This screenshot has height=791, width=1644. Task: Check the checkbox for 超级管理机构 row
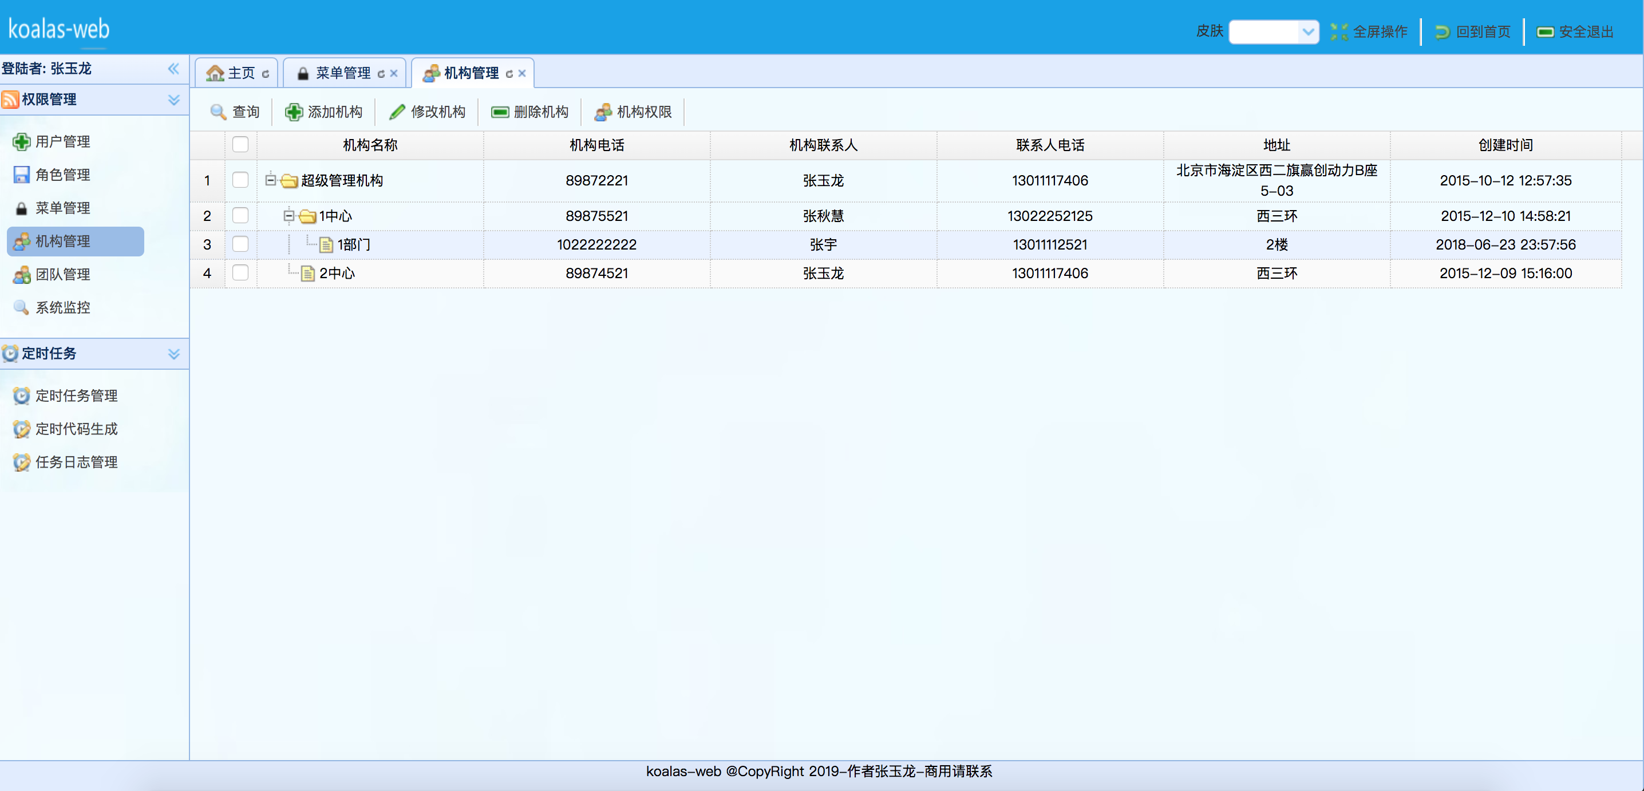(240, 180)
